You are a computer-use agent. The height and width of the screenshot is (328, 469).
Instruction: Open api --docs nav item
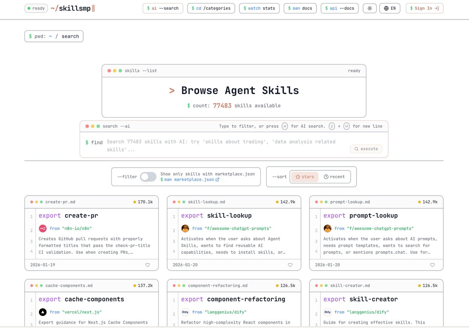click(x=340, y=8)
